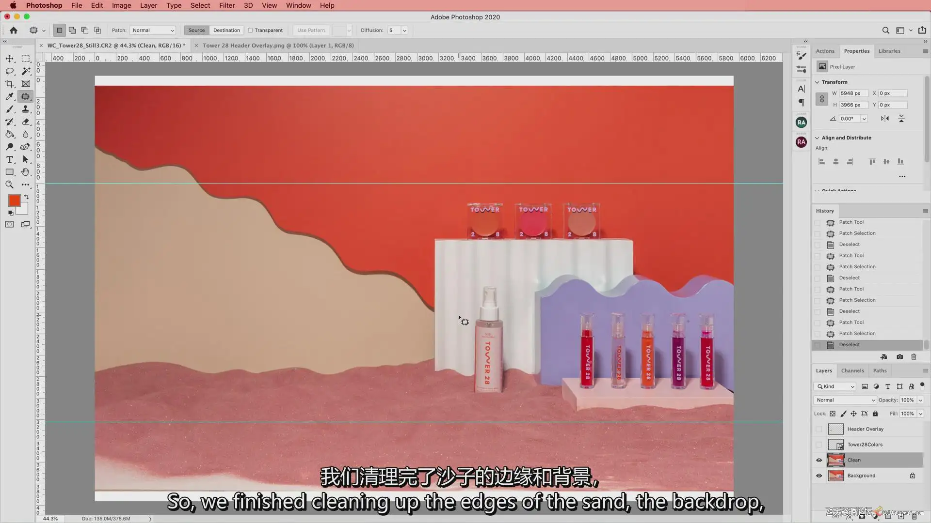The width and height of the screenshot is (931, 523).
Task: Select the Clone Stamp tool
Action: tap(26, 109)
